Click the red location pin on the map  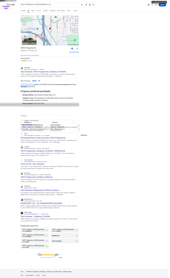[50, 29]
